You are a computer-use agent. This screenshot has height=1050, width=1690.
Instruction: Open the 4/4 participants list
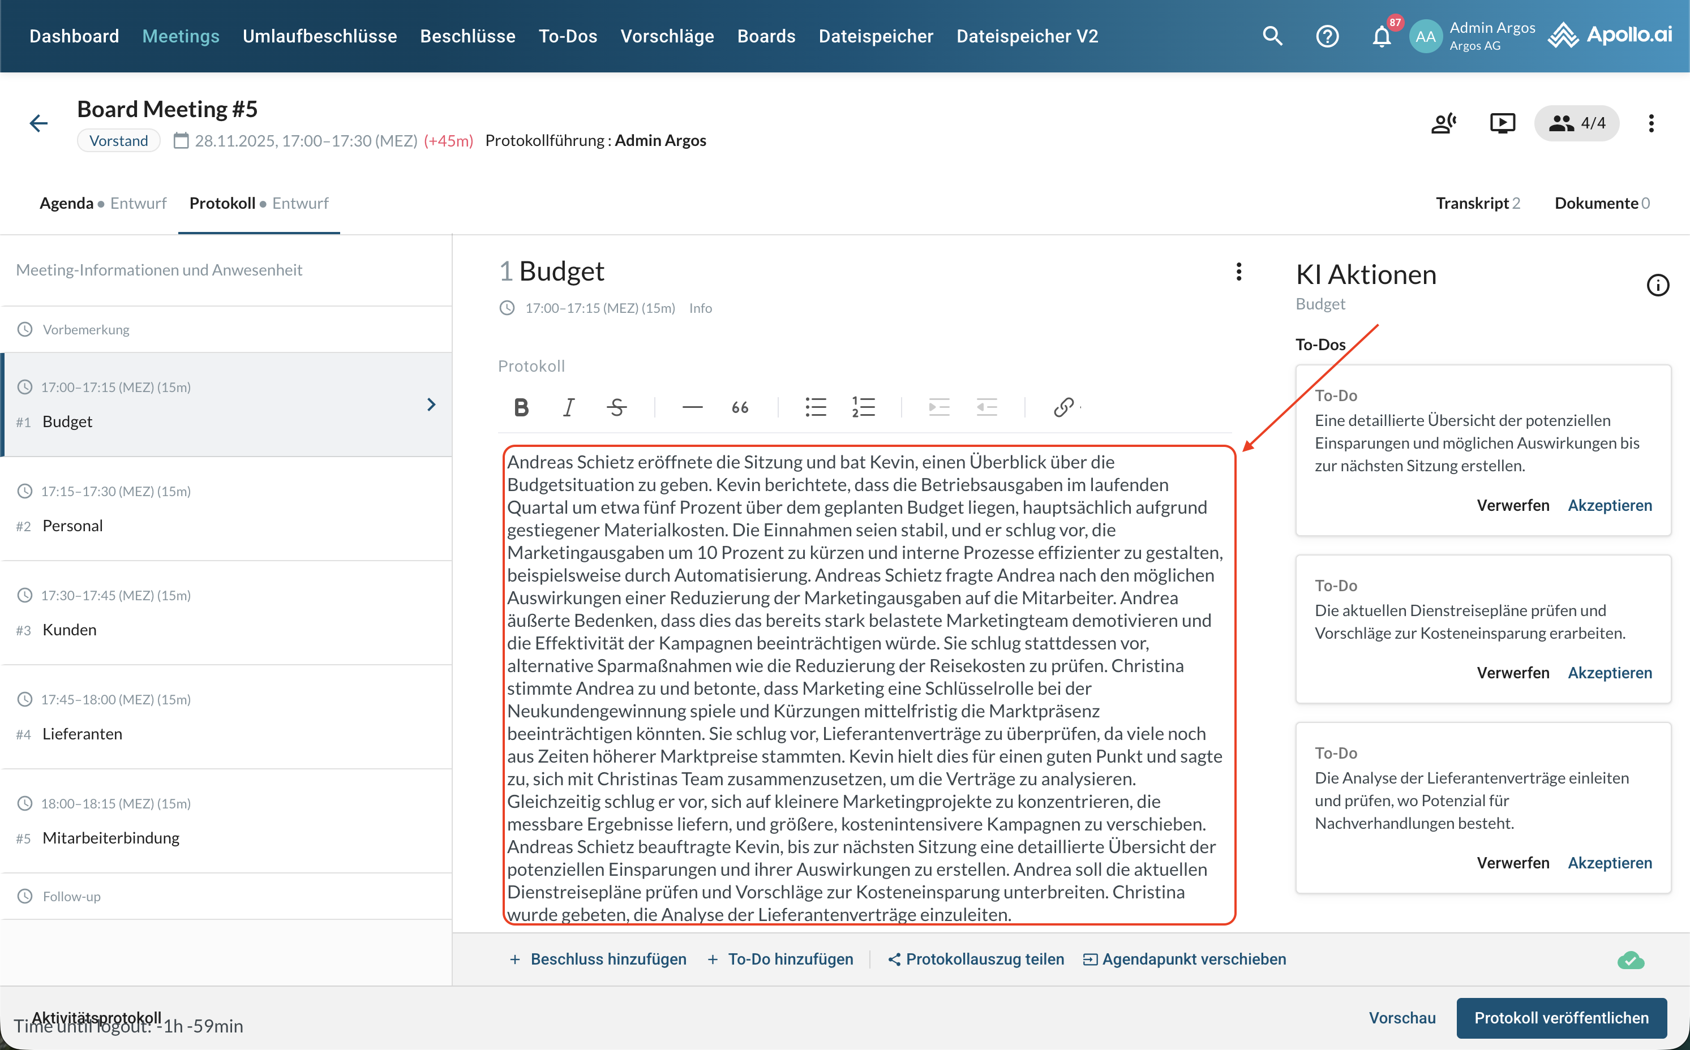[x=1577, y=123]
